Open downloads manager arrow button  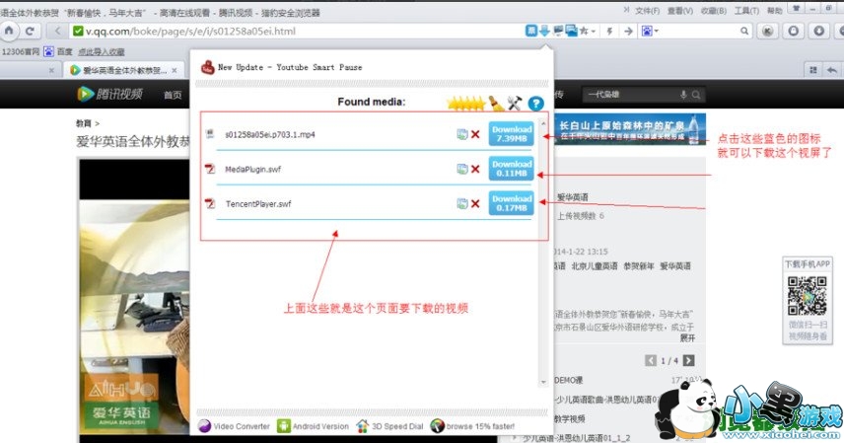coord(818,32)
